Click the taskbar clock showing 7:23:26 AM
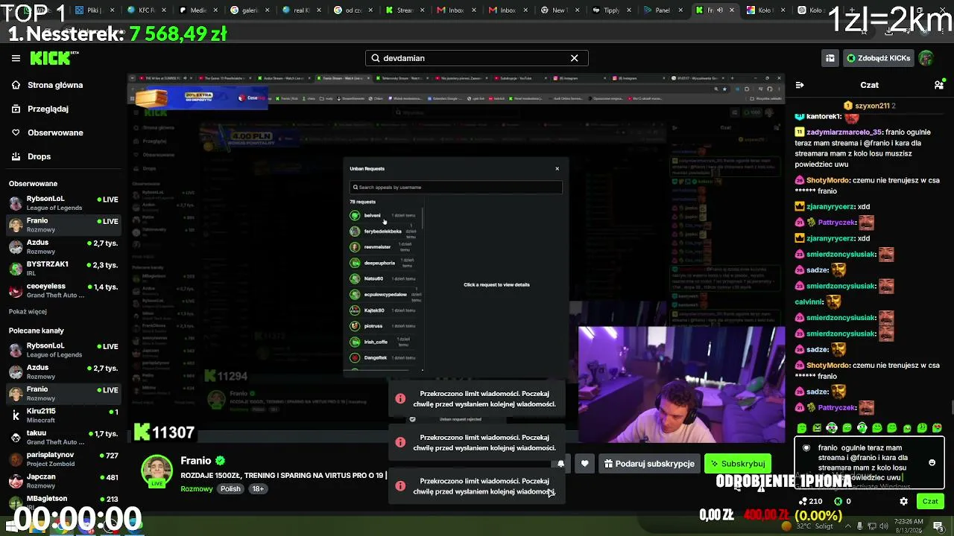Viewport: 954px width, 536px height. click(909, 526)
